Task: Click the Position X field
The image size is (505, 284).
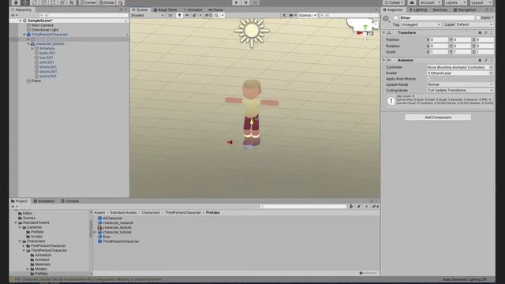Action: point(439,40)
